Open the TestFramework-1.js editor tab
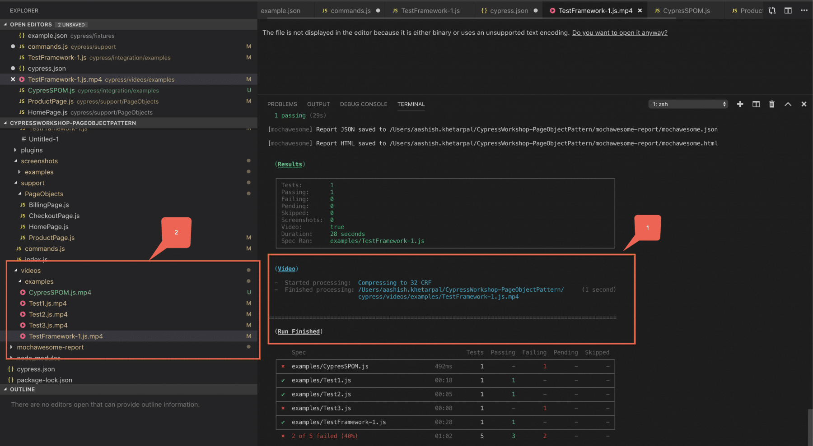This screenshot has height=446, width=813. tap(430, 11)
